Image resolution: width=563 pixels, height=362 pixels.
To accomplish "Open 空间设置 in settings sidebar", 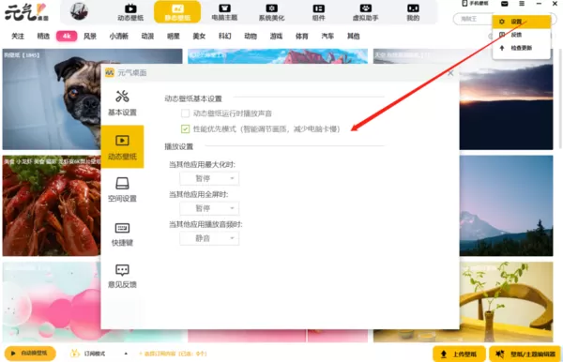I will click(x=122, y=189).
